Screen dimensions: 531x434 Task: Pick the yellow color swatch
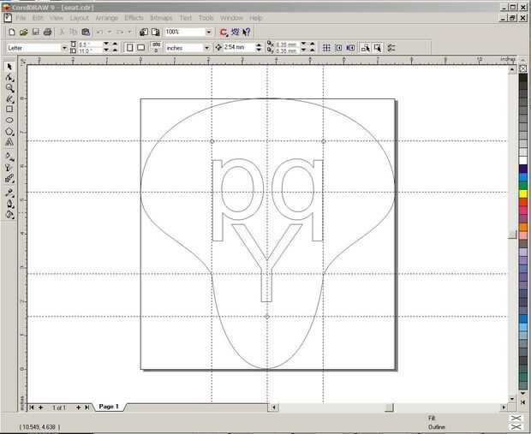pos(523,194)
